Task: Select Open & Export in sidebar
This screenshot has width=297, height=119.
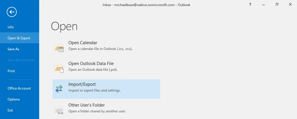Action: (19, 38)
